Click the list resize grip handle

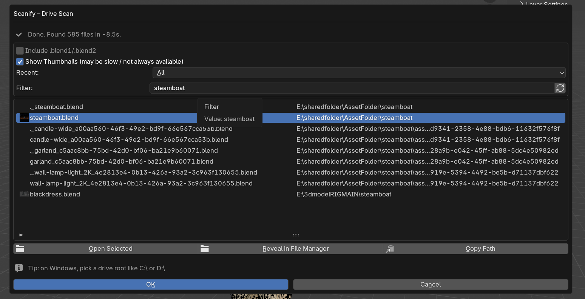click(296, 235)
